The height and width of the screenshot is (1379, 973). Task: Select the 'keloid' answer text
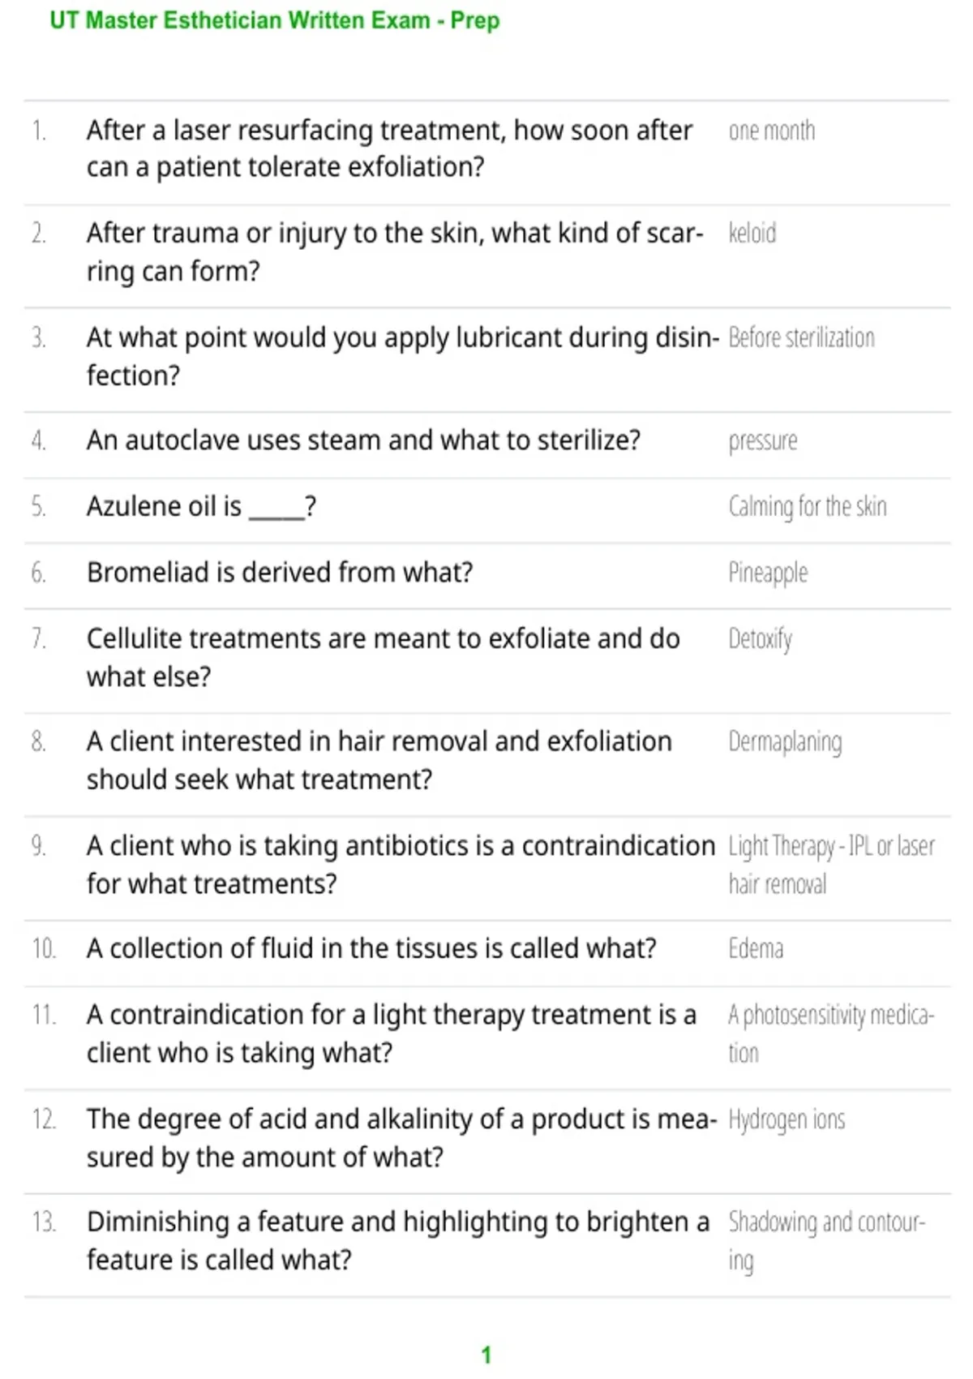[x=752, y=234]
